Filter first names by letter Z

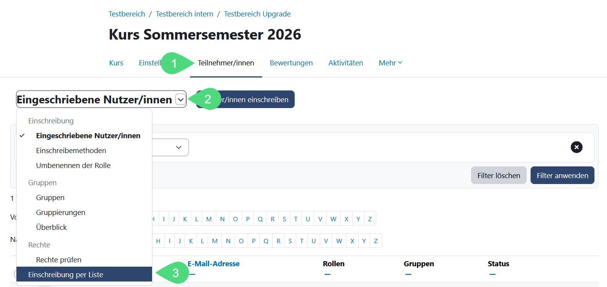pyautogui.click(x=370, y=219)
